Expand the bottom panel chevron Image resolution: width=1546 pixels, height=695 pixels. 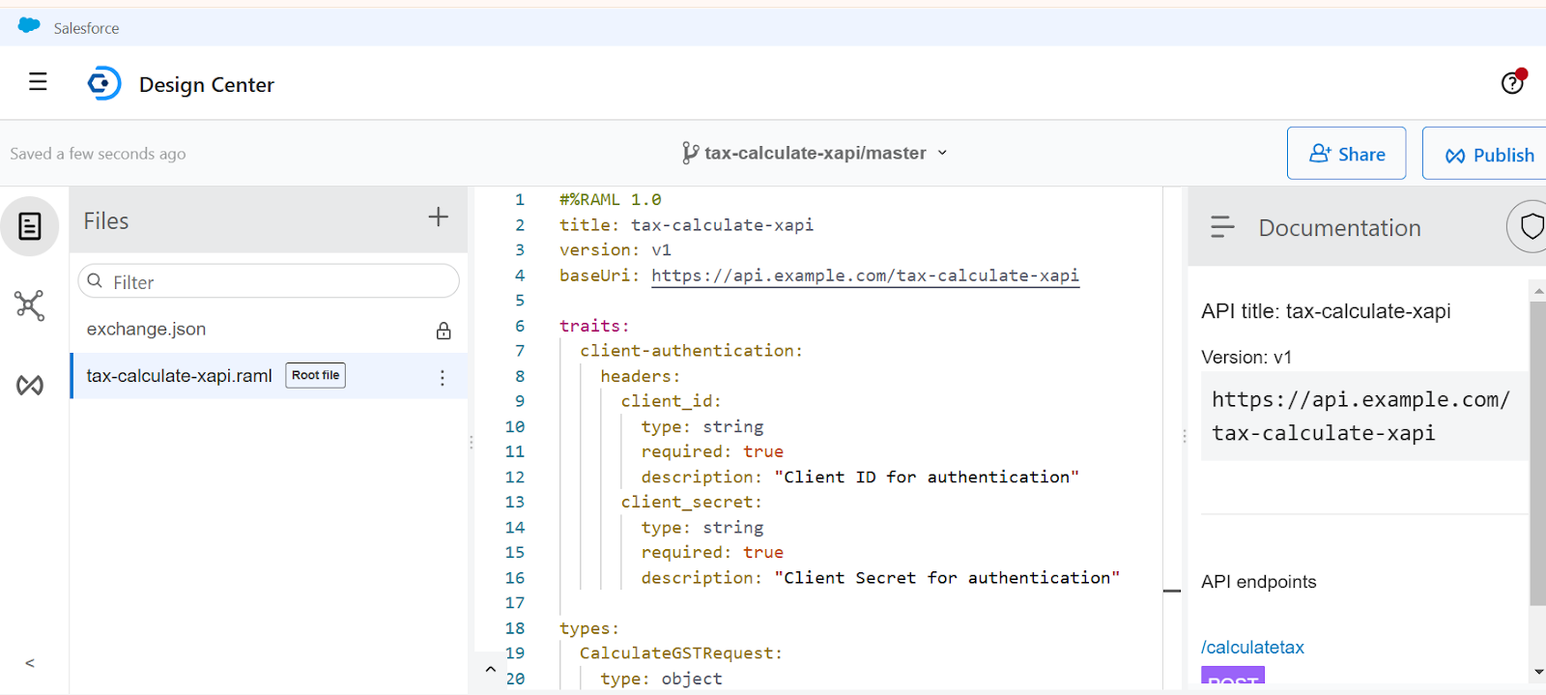490,669
